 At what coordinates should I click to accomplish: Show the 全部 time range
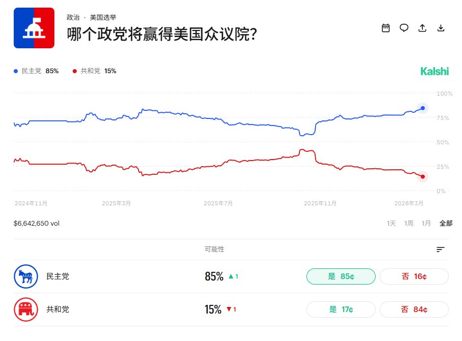tap(446, 223)
